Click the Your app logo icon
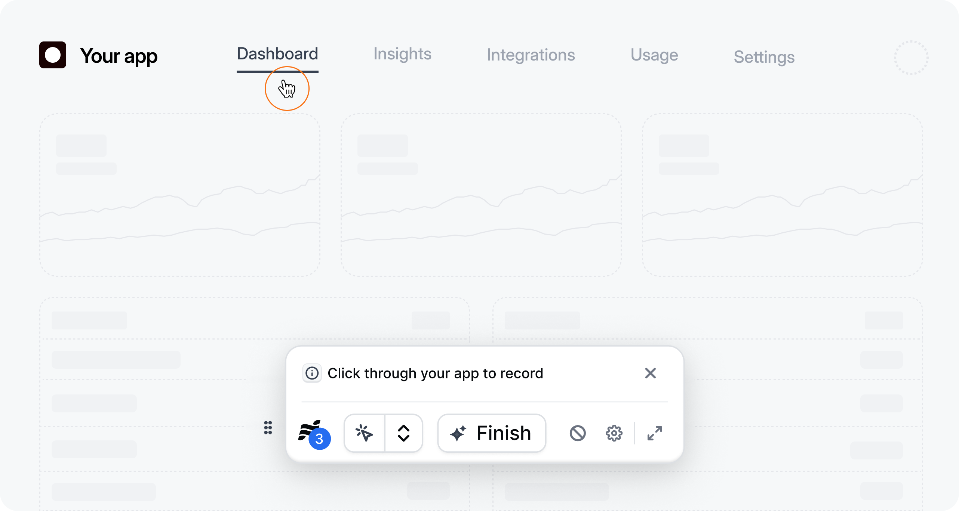 tap(53, 55)
